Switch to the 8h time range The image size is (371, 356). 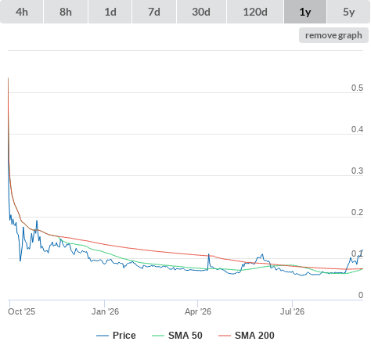66,12
